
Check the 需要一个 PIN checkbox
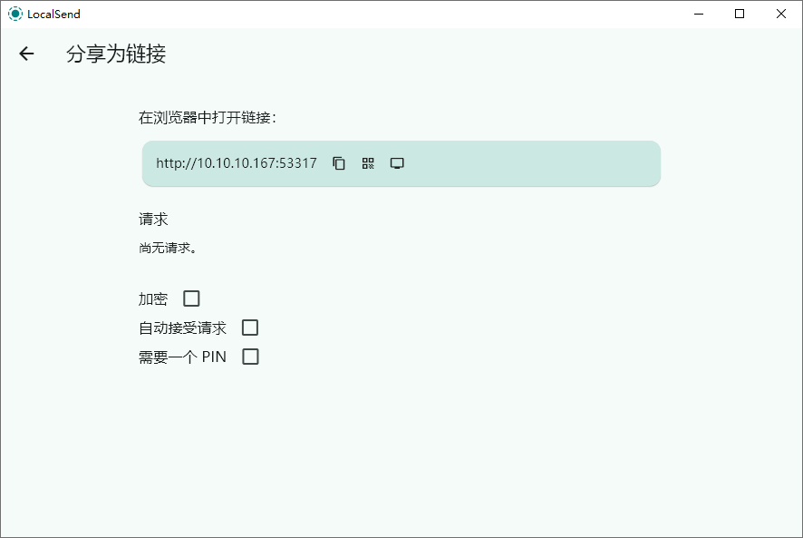point(250,357)
